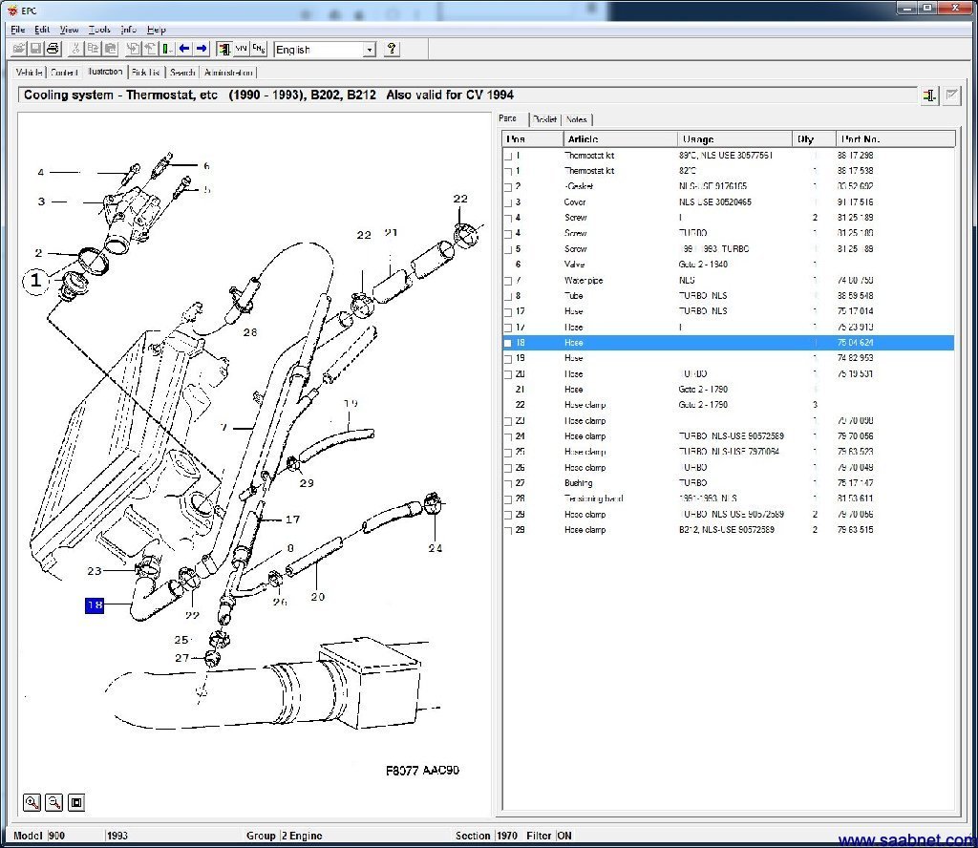
Task: Select the Valve row Goto 2-1940
Action: 729,265
